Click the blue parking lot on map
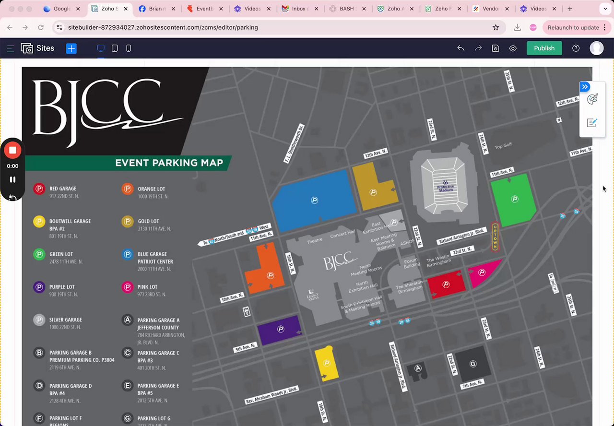Image resolution: width=614 pixels, height=426 pixels. click(314, 200)
